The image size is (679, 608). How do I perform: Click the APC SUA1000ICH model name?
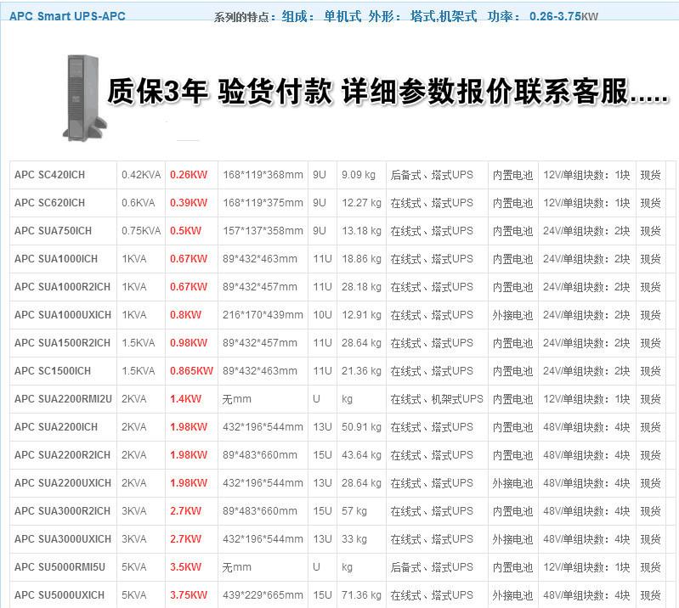pyautogui.click(x=55, y=259)
